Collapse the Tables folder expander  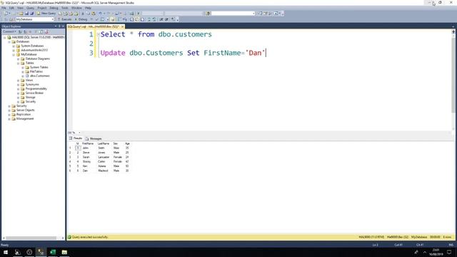19,63
